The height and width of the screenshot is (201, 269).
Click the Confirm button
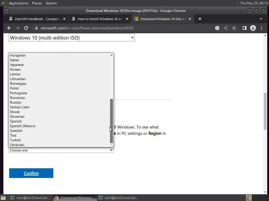pos(31,173)
